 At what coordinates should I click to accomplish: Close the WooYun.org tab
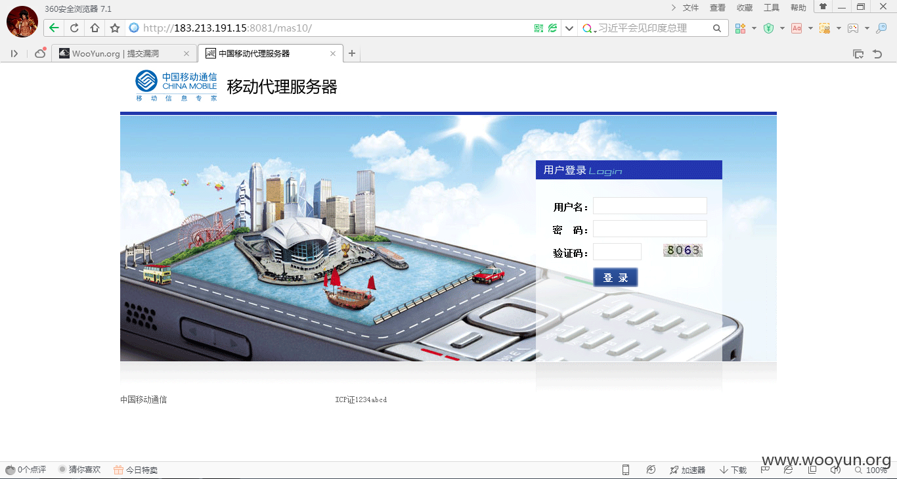coord(186,54)
